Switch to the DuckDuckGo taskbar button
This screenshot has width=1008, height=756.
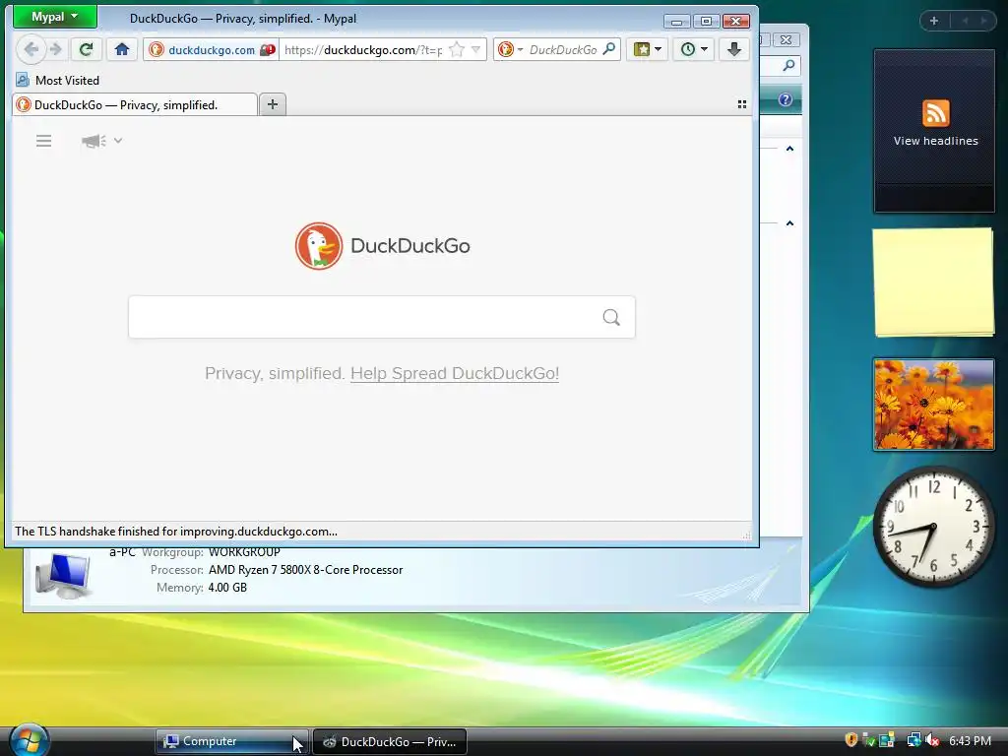coord(390,742)
